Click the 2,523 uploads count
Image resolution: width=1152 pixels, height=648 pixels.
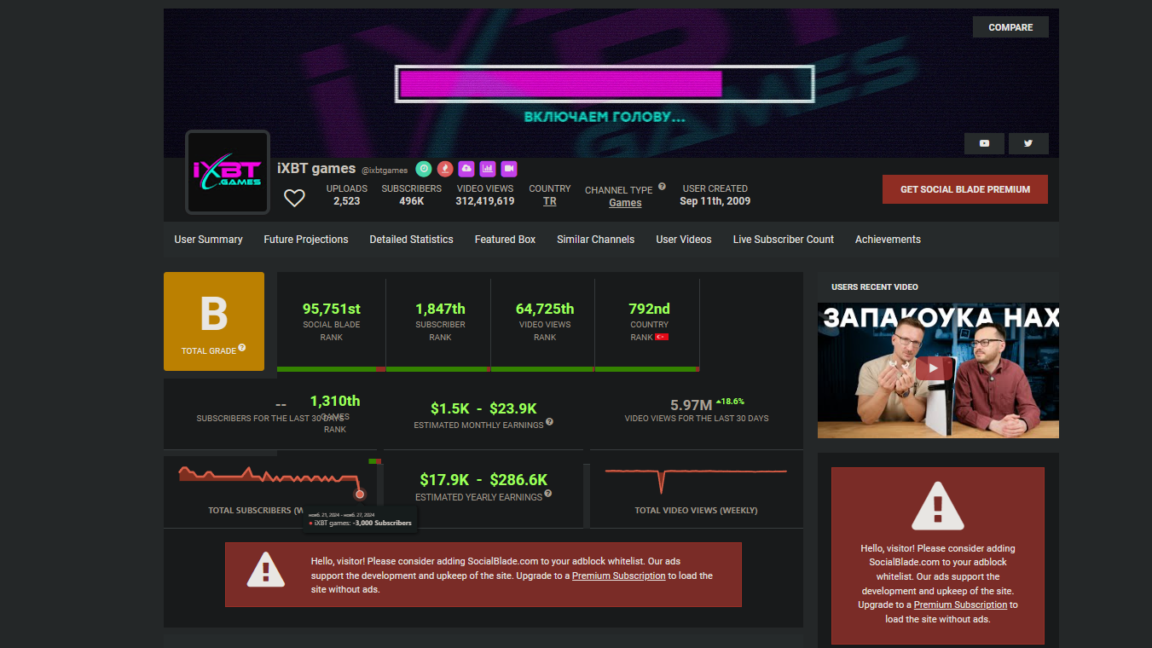(x=347, y=201)
